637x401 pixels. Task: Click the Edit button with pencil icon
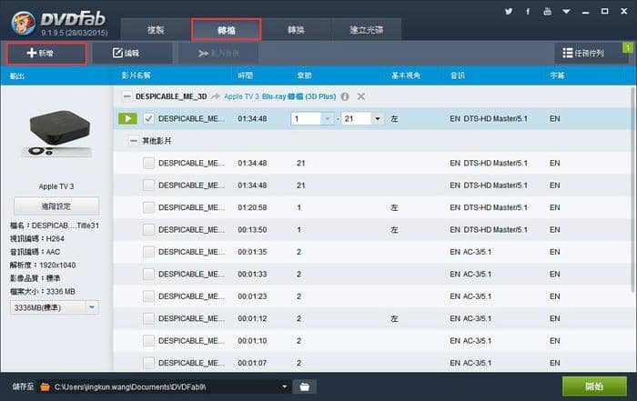(132, 53)
